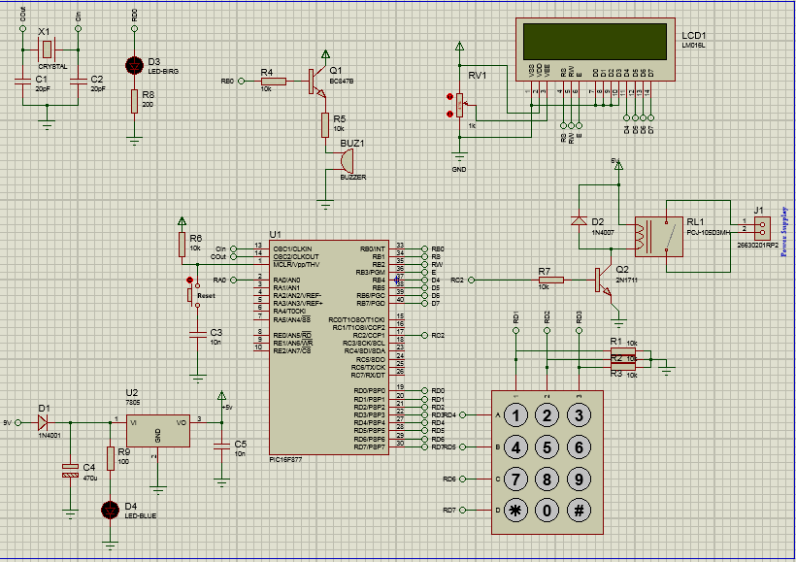This screenshot has height=562, width=796.
Task: Toggle the Reset push button switch
Action: (x=191, y=294)
